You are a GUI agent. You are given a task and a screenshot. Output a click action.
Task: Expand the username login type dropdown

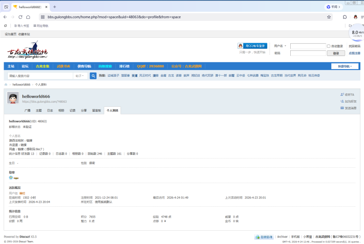tap(280, 46)
